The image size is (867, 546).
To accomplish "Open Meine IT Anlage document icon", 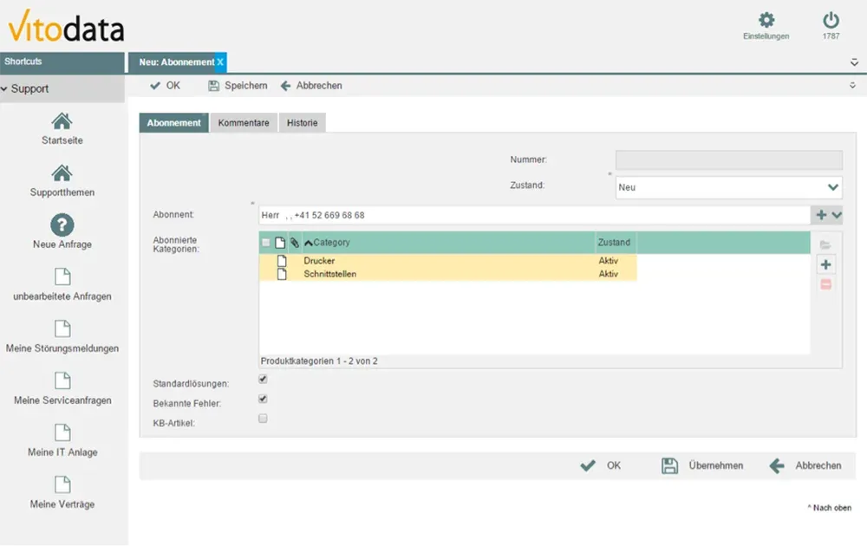I will click(x=62, y=432).
